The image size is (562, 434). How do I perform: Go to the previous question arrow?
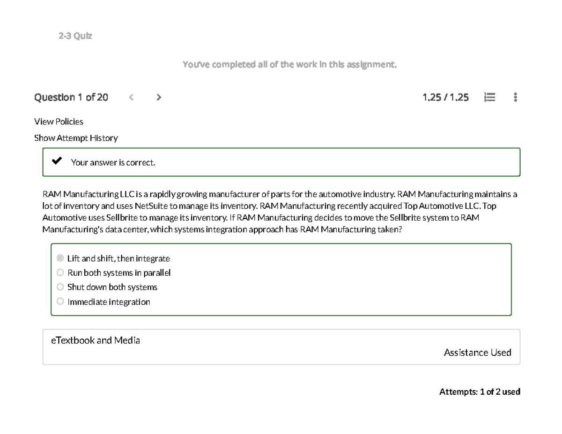coord(132,97)
